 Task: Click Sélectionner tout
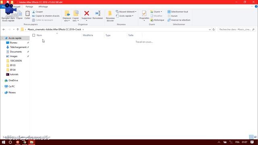pos(178,12)
